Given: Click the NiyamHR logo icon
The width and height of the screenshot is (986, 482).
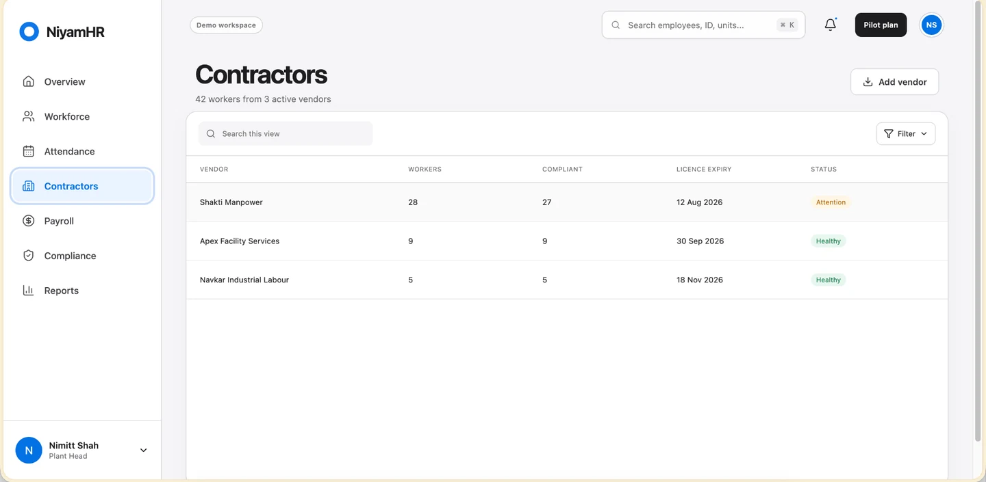Looking at the screenshot, I should 29,31.
